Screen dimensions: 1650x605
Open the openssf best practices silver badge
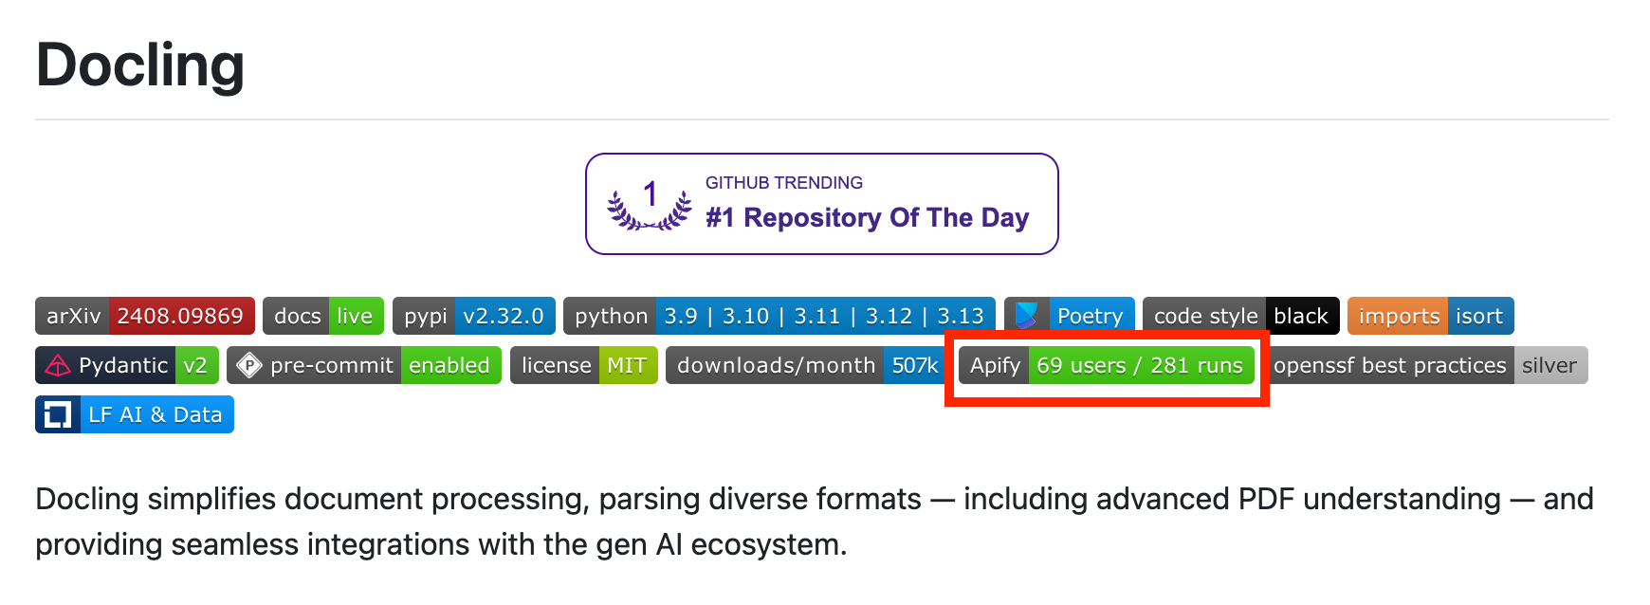tap(1429, 366)
